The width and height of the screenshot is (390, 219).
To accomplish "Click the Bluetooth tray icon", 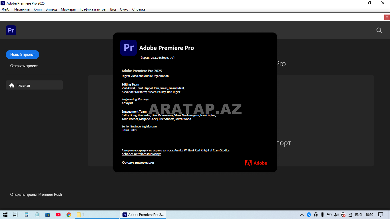I will point(309,215).
